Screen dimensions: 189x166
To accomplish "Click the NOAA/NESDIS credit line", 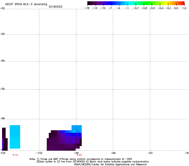I will [x=110, y=164].
